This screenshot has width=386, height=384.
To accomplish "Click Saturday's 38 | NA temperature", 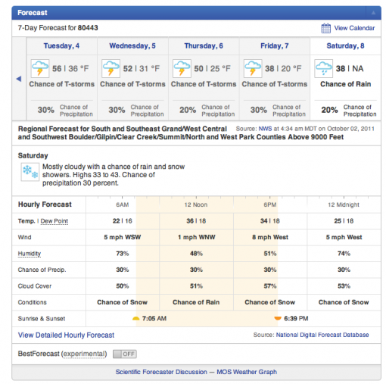I will pos(350,68).
